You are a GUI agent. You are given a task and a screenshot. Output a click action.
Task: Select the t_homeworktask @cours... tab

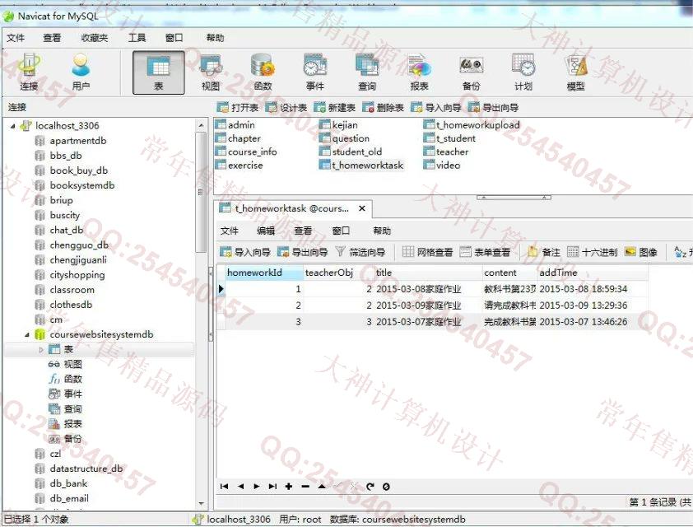[x=292, y=208]
